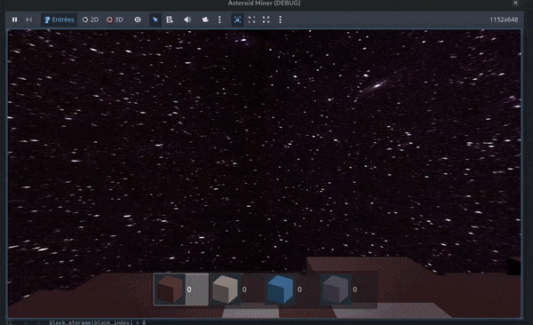Click the Asteroid Miner (DEBUG) title
This screenshot has width=533, height=325.
coord(264,3)
